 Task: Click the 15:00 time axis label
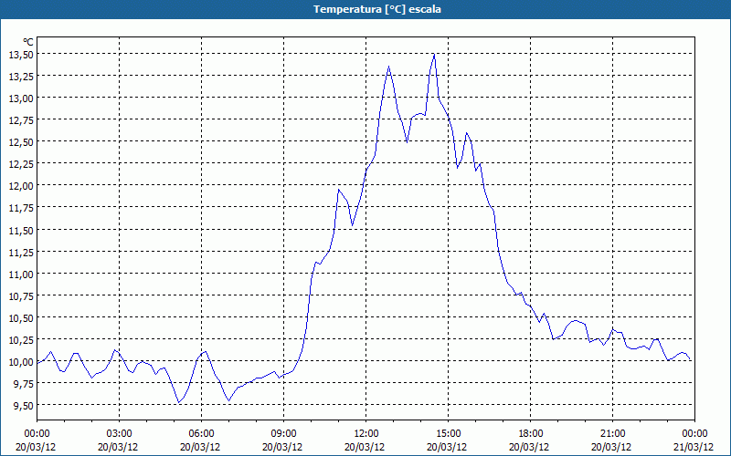coord(448,434)
